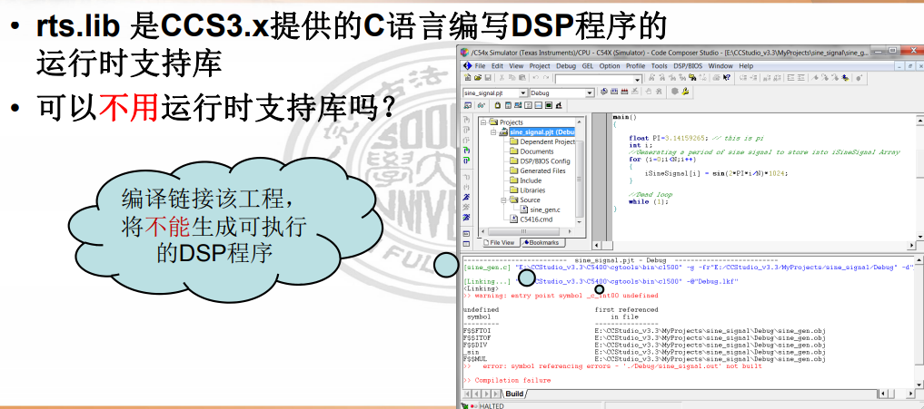Open the DSP/BIOS menu
The image size is (924, 409).
[x=688, y=66]
